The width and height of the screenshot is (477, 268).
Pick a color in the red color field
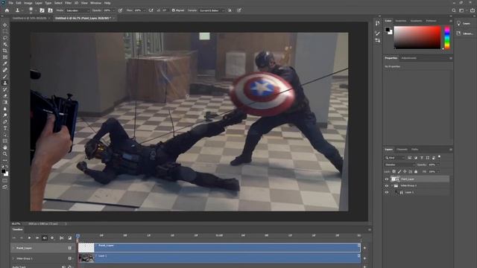click(417, 37)
